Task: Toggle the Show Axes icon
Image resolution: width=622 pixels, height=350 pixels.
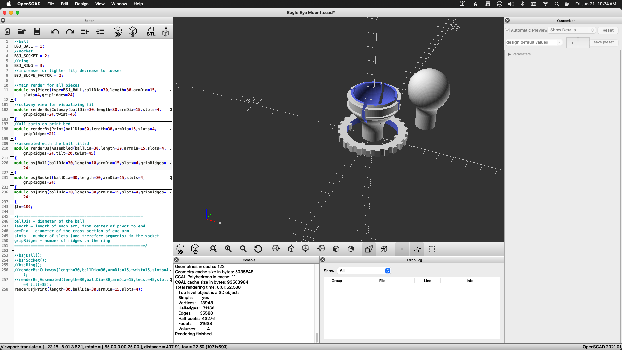Action: (402, 249)
